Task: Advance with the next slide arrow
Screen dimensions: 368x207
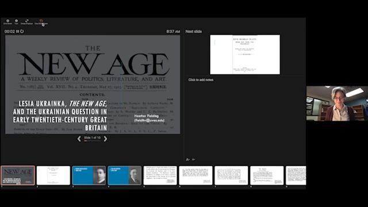Action: click(x=105, y=139)
